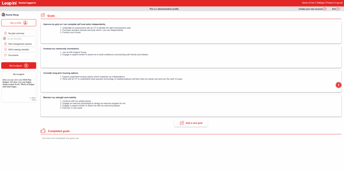Click the exit door icon beside Exit

pos(338,9)
